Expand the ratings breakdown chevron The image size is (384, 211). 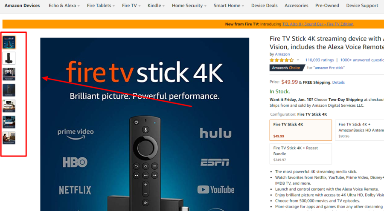298,60
